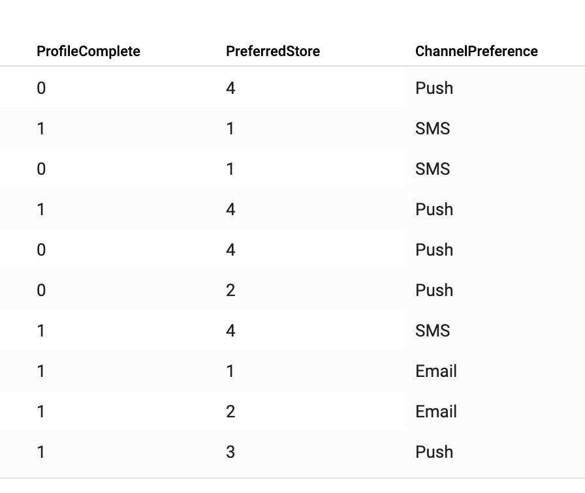Viewport: 585px width, 493px height.
Task: Click the Push cell in fourth row
Action: pyautogui.click(x=434, y=209)
